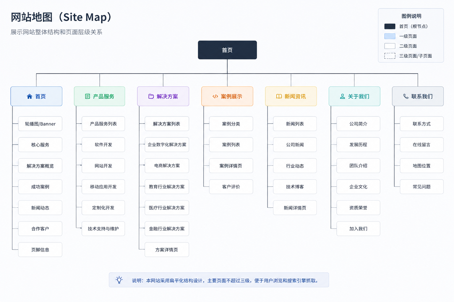Select the 解决方案概览 node

pos(40,166)
